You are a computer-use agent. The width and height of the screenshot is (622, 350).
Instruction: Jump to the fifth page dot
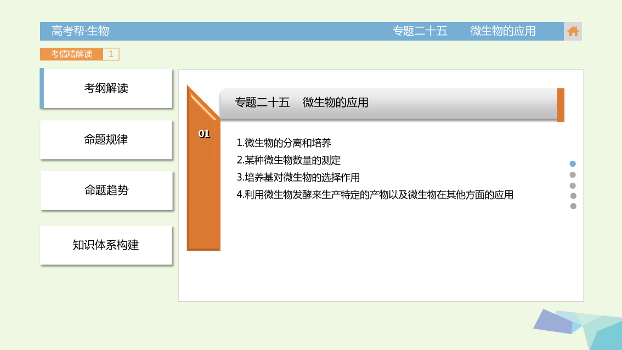pyautogui.click(x=573, y=206)
